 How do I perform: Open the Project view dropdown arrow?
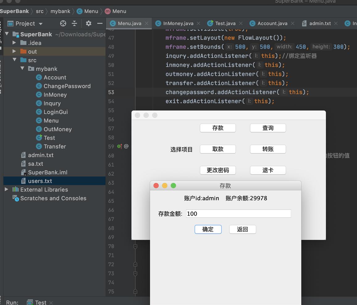(x=41, y=24)
